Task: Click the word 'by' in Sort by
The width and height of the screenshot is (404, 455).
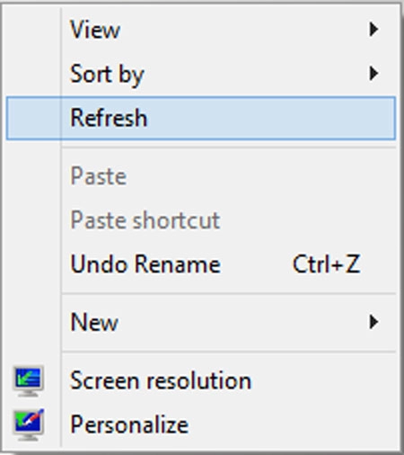Action: click(x=131, y=76)
